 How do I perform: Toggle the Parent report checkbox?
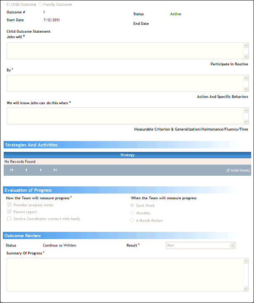[x=9, y=212]
